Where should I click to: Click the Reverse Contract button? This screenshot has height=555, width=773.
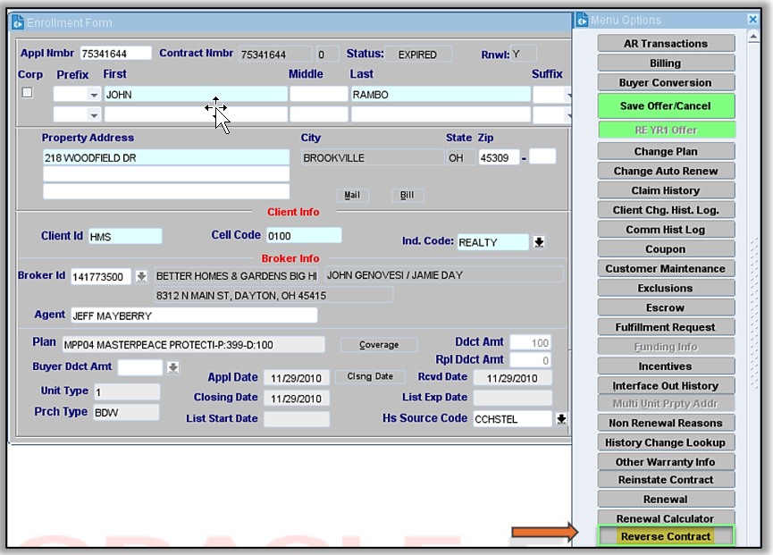(x=666, y=535)
